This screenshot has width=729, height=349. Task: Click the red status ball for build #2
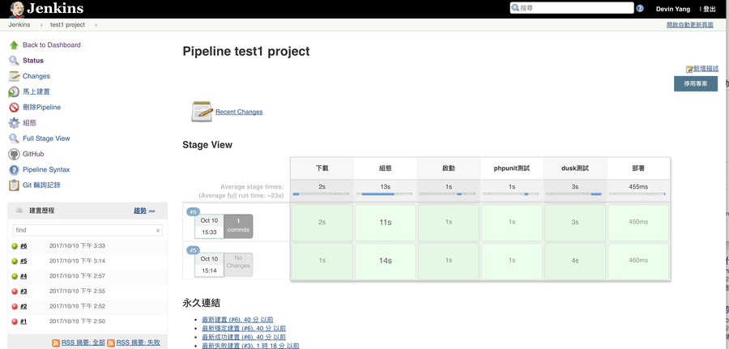[x=15, y=306]
